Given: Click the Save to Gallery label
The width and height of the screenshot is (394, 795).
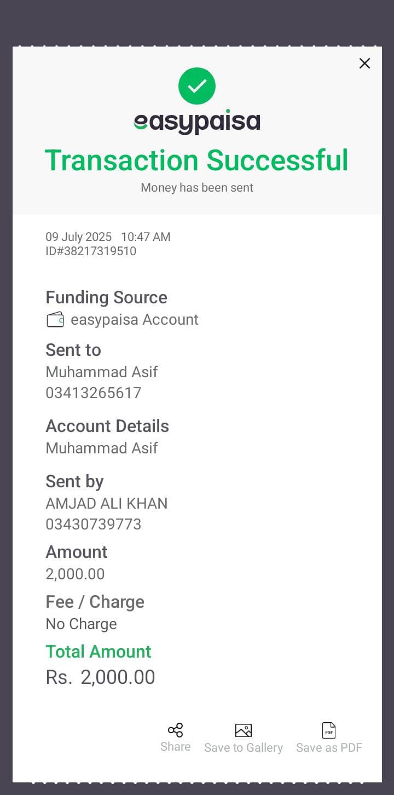Looking at the screenshot, I should pyautogui.click(x=244, y=748).
